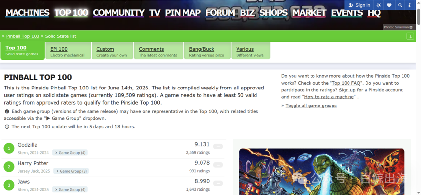Open the TV menu item
Viewport: 421px width, 195px height.
click(x=155, y=13)
